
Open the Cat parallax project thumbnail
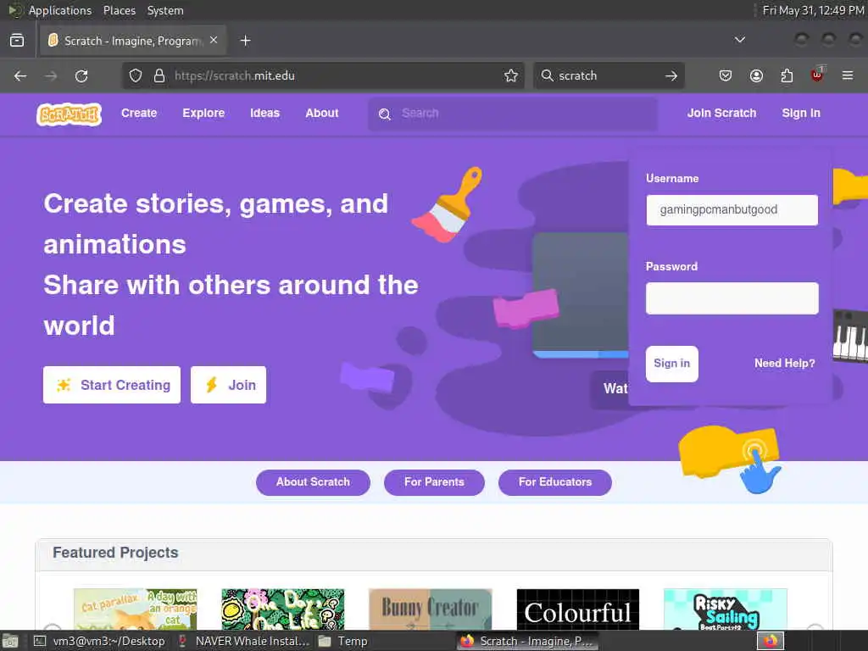(x=136, y=609)
